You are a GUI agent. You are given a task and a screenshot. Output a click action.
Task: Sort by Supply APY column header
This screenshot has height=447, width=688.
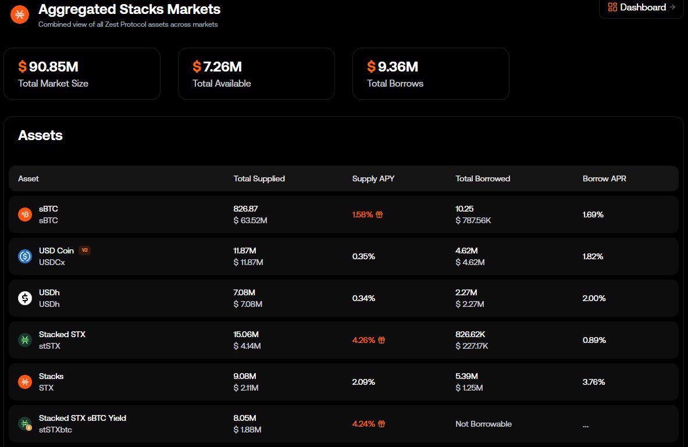pos(373,178)
